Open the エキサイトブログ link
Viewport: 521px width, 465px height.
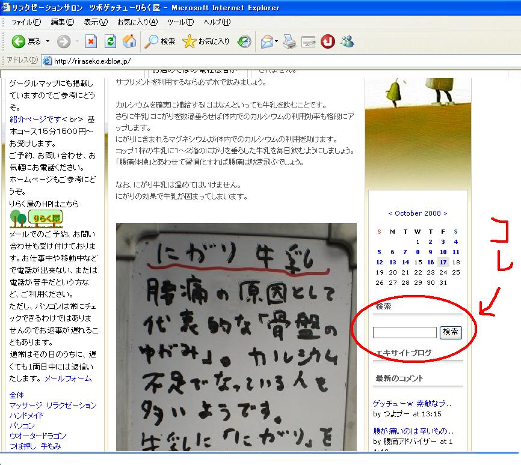tap(404, 353)
